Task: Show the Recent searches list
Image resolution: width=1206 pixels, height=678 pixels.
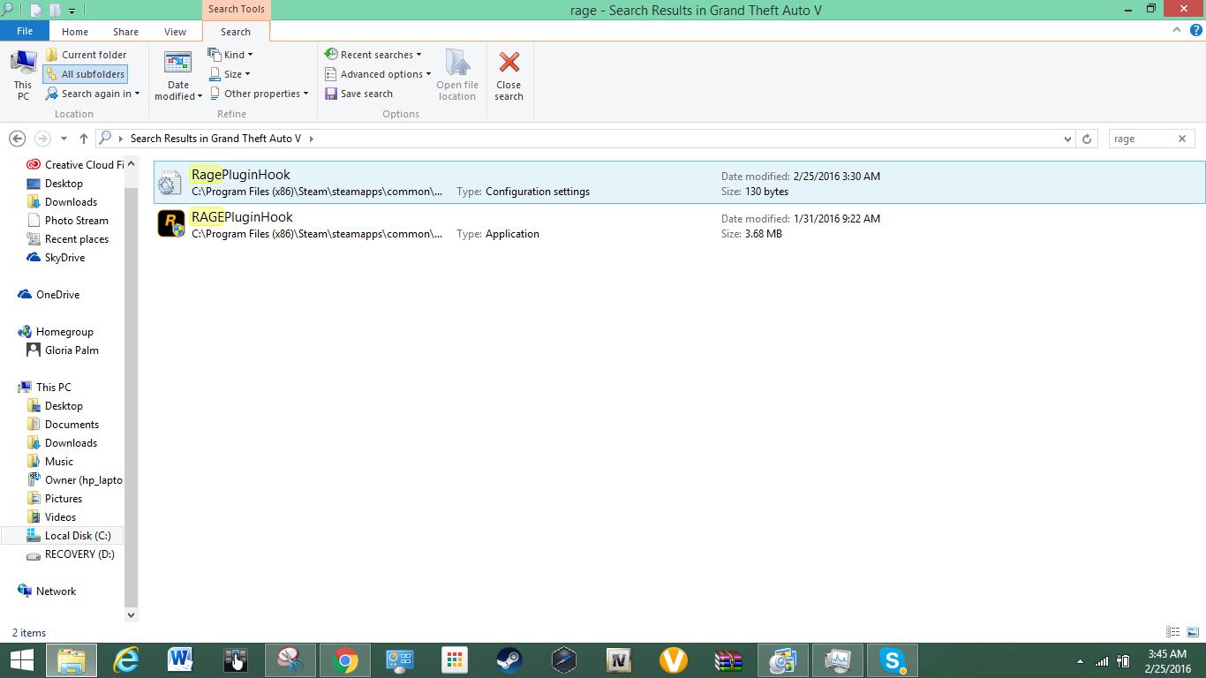Action: point(373,55)
